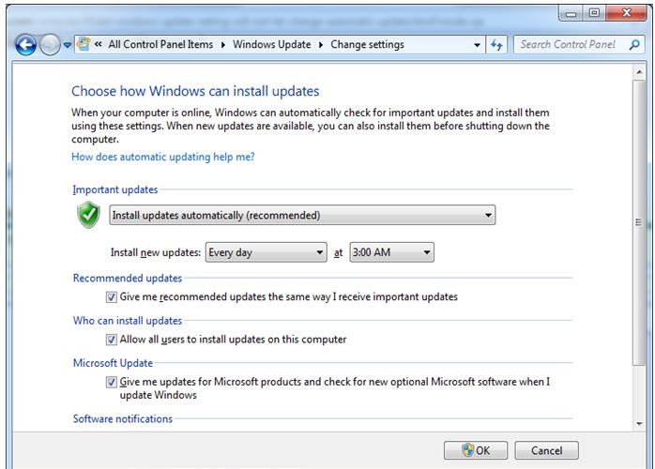This screenshot has height=469, width=655.
Task: Go to All Control Panel Items breadcrumb
Action: [160, 44]
